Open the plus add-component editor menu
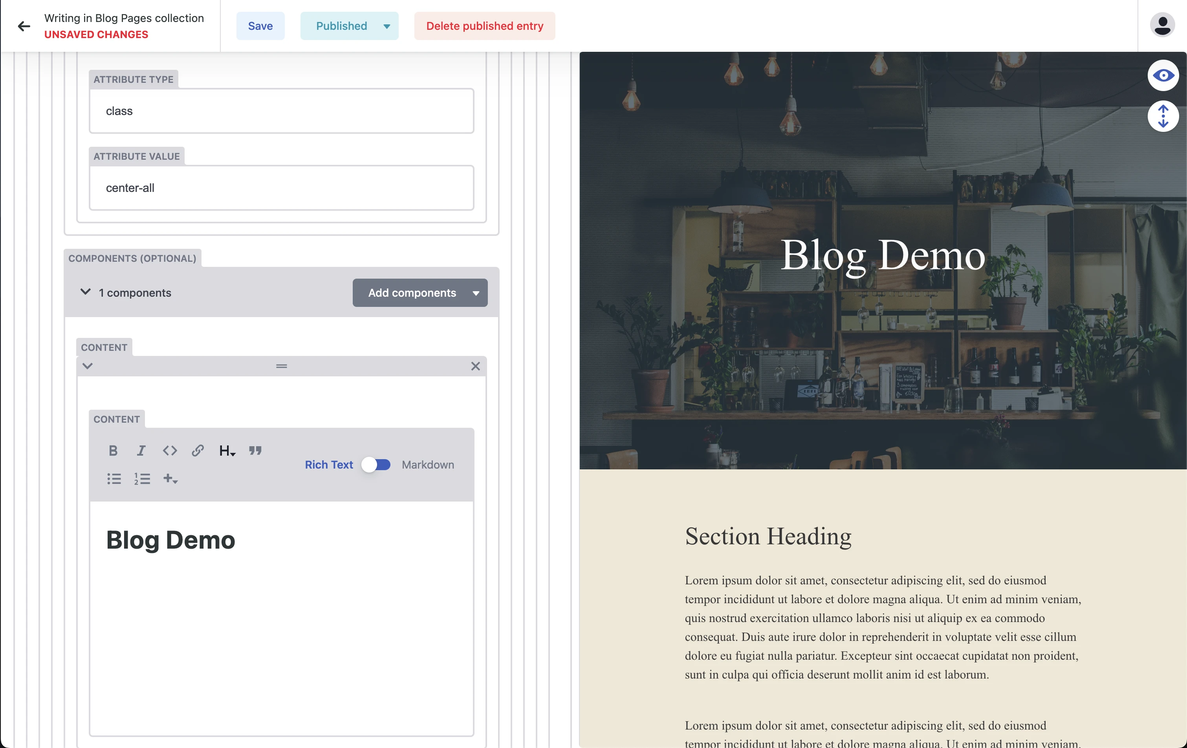1187x748 pixels. tap(170, 479)
